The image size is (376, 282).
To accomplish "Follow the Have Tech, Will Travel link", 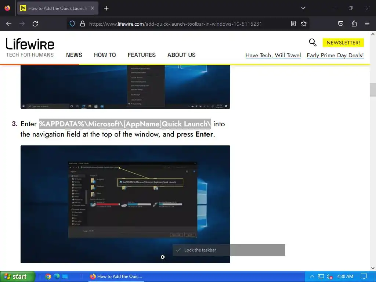I will 273,55.
